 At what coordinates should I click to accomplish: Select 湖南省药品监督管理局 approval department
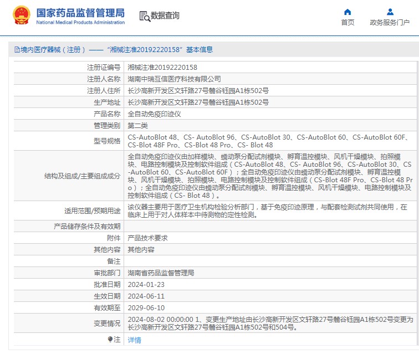[161, 273]
